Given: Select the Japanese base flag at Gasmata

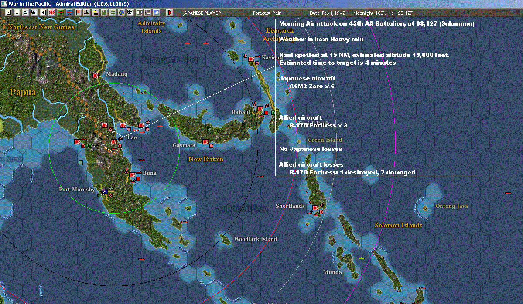Looking at the screenshot, I should (205, 142).
